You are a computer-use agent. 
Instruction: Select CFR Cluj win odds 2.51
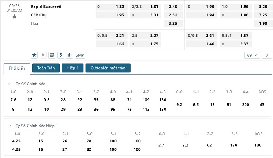pos(173,15)
